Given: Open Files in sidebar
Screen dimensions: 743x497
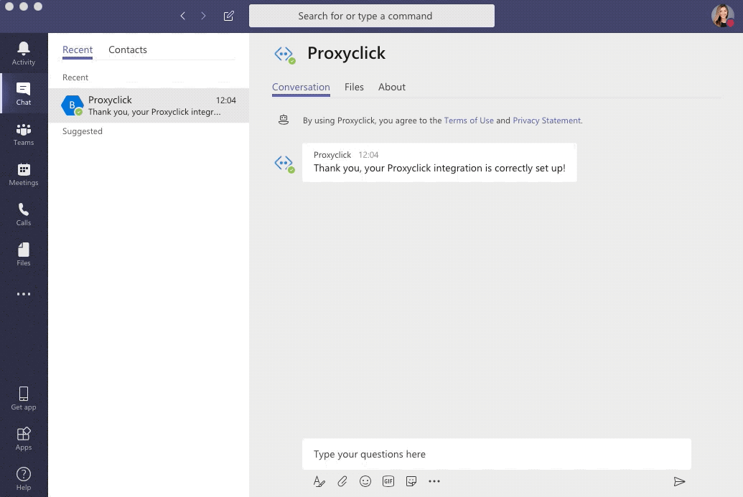Looking at the screenshot, I should tap(24, 254).
